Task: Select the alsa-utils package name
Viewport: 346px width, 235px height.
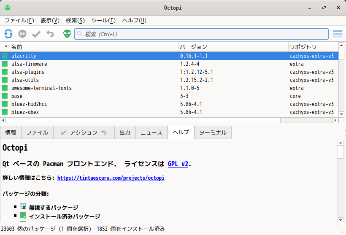Action: coord(25,80)
